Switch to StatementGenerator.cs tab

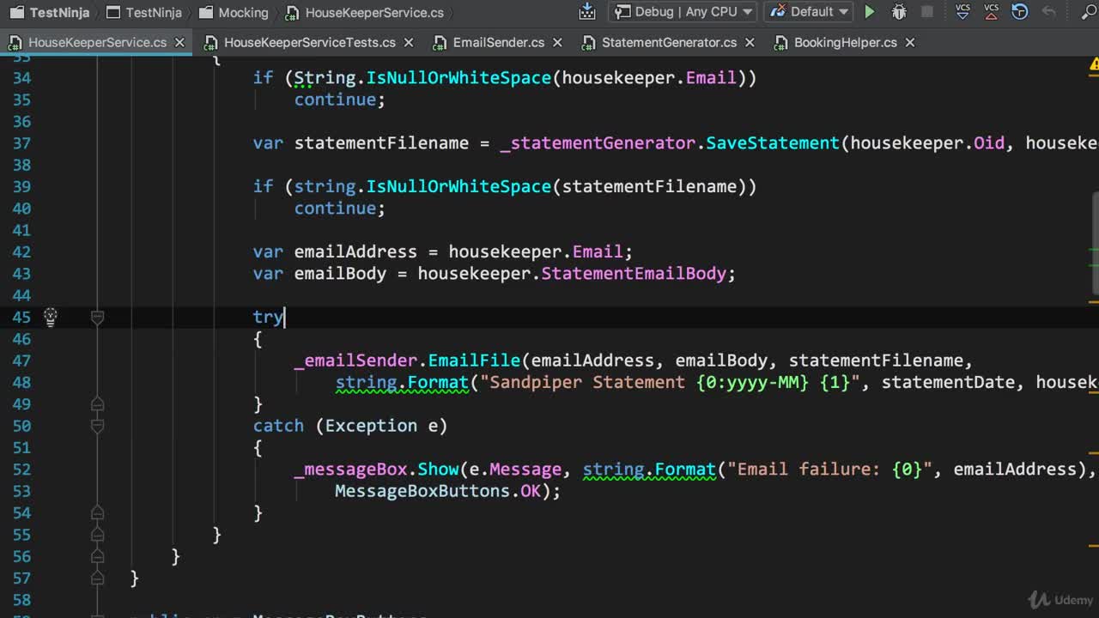(669, 42)
